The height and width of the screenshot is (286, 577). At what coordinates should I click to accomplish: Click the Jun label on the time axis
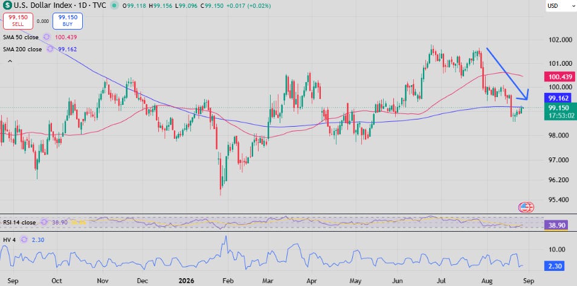(398, 280)
